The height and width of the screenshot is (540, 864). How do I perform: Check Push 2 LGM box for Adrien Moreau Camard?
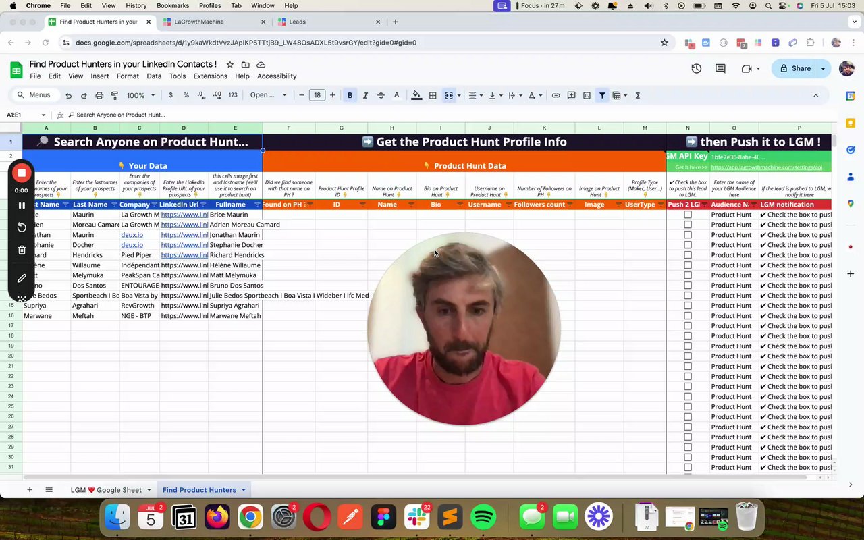(x=688, y=225)
